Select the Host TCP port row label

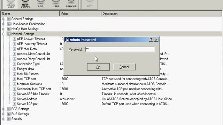coord(26,79)
